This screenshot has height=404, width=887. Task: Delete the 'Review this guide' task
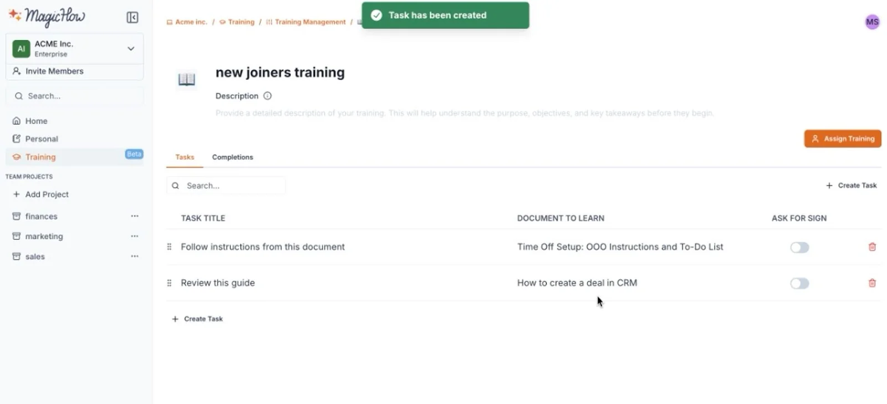872,283
